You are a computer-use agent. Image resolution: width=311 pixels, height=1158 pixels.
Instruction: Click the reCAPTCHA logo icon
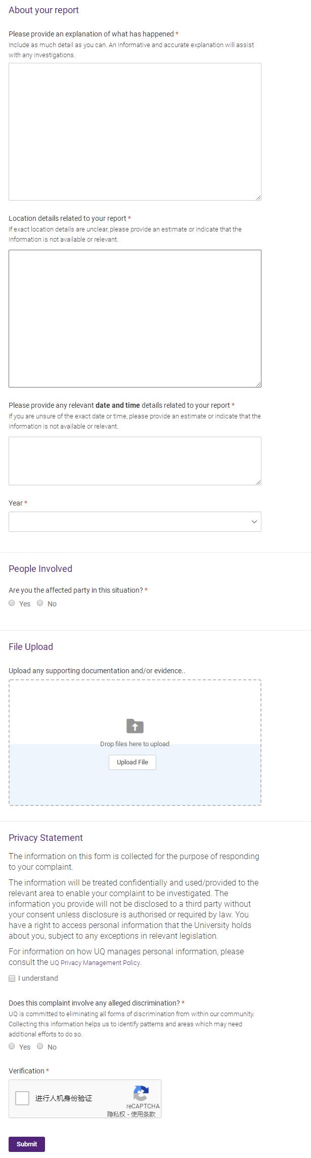(x=142, y=1092)
